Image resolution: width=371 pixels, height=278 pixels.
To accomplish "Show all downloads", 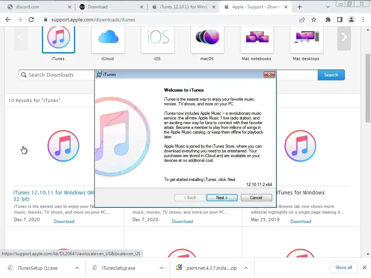I will pyautogui.click(x=343, y=268).
